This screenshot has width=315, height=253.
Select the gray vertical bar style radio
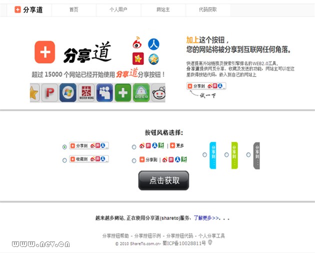point(248,154)
